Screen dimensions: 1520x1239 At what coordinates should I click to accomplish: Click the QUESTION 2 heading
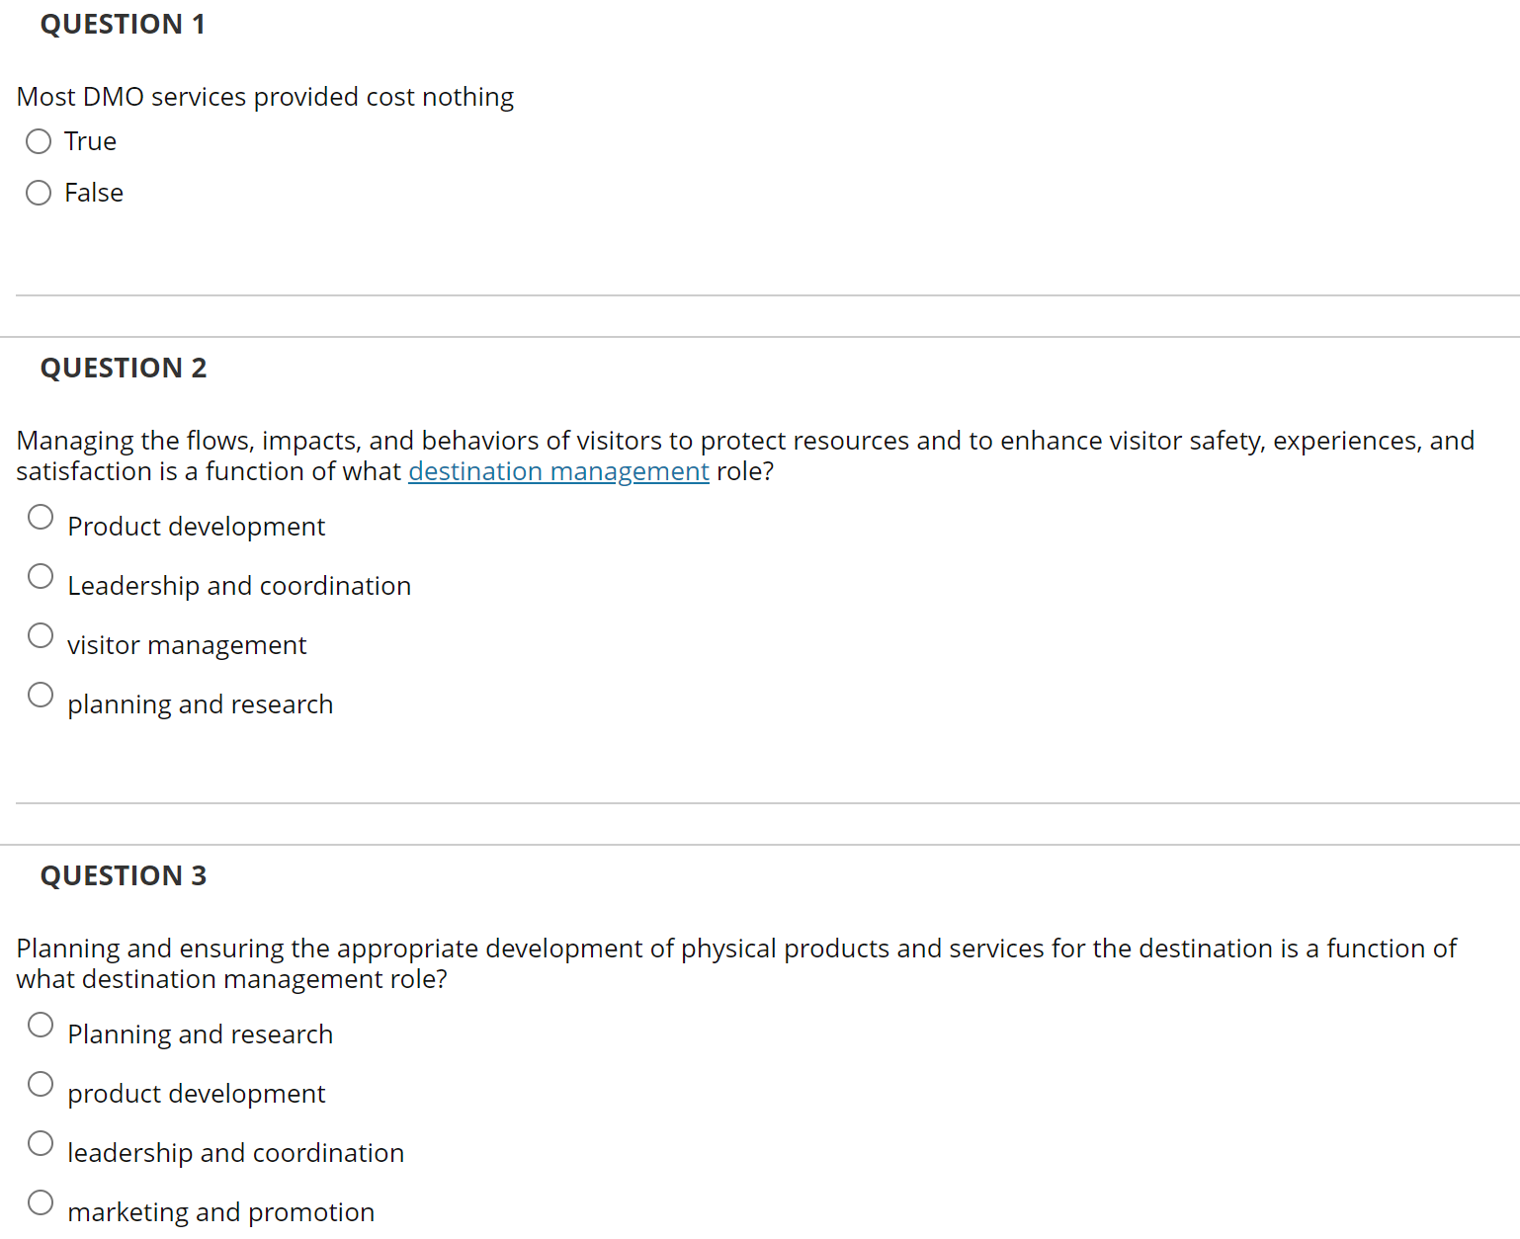tap(123, 367)
